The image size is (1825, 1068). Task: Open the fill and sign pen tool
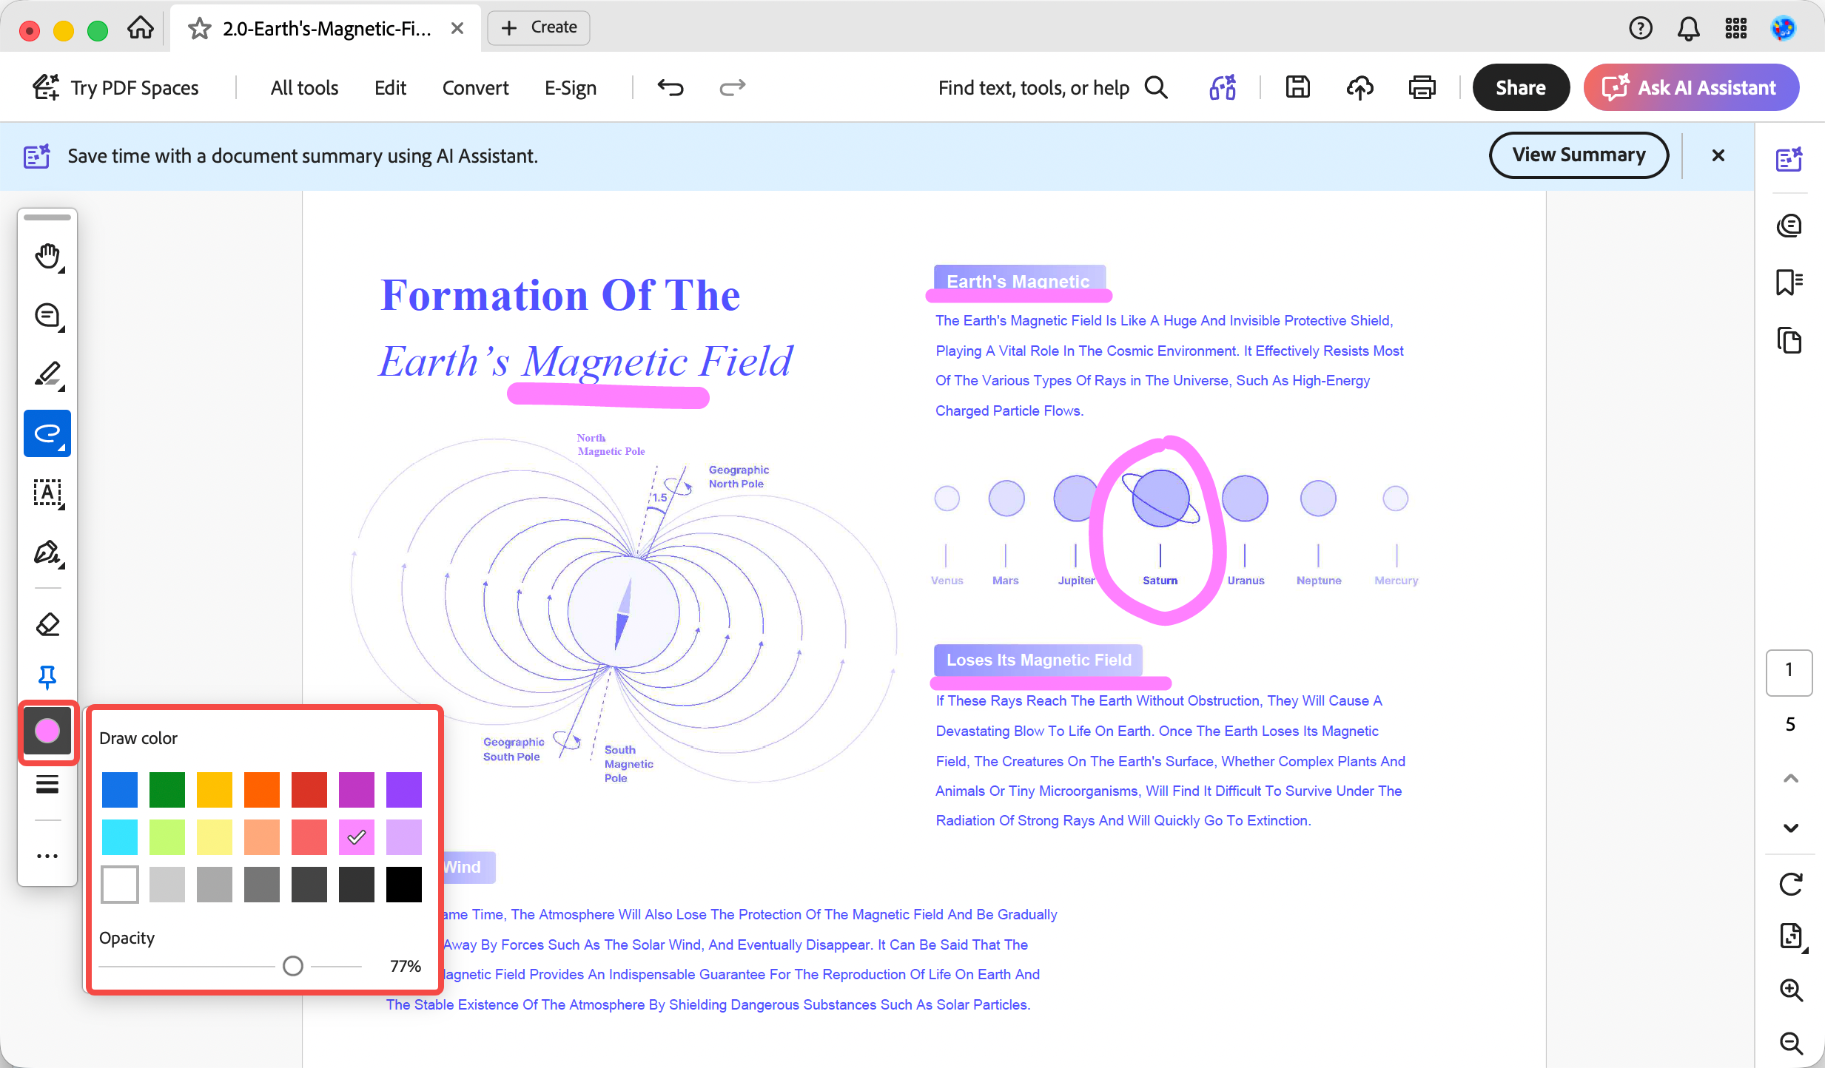point(47,552)
